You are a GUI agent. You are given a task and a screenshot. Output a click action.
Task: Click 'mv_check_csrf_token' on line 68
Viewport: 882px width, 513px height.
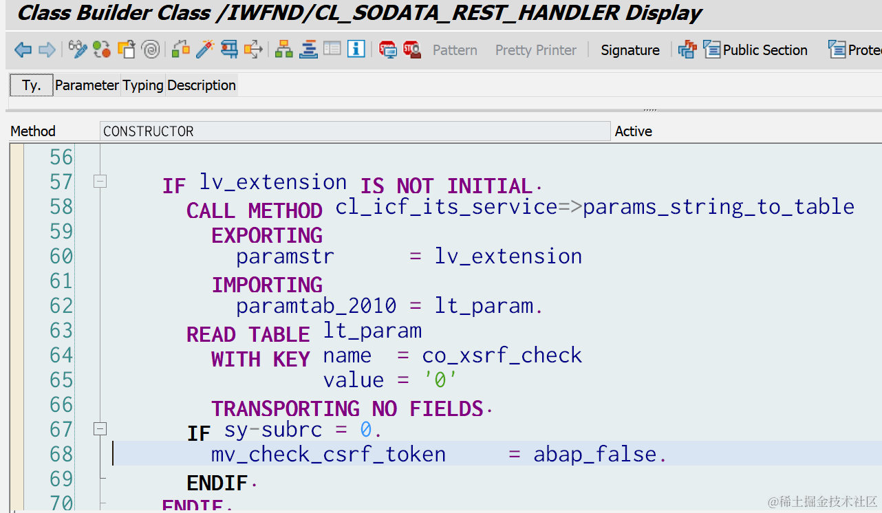(x=329, y=455)
